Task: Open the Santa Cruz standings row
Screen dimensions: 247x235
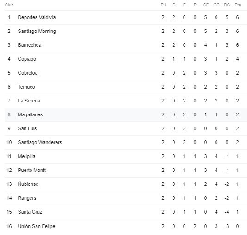Action: click(126, 212)
